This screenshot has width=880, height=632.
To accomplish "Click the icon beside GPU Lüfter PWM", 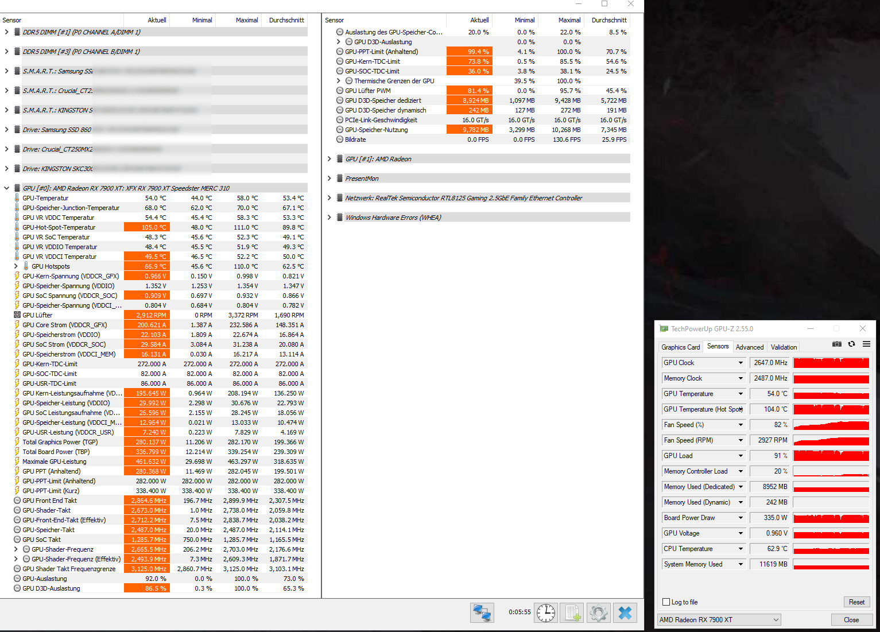I will click(x=340, y=91).
